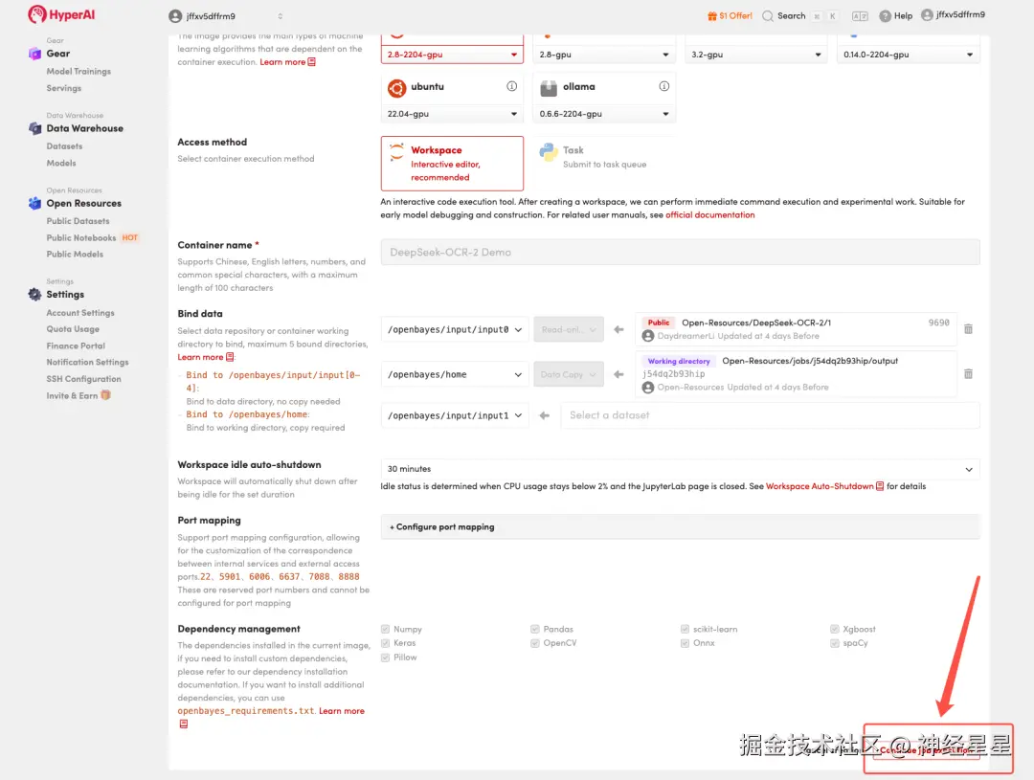Click the arrow beside /openbayes/home binding
This screenshot has width=1034, height=780.
click(618, 374)
